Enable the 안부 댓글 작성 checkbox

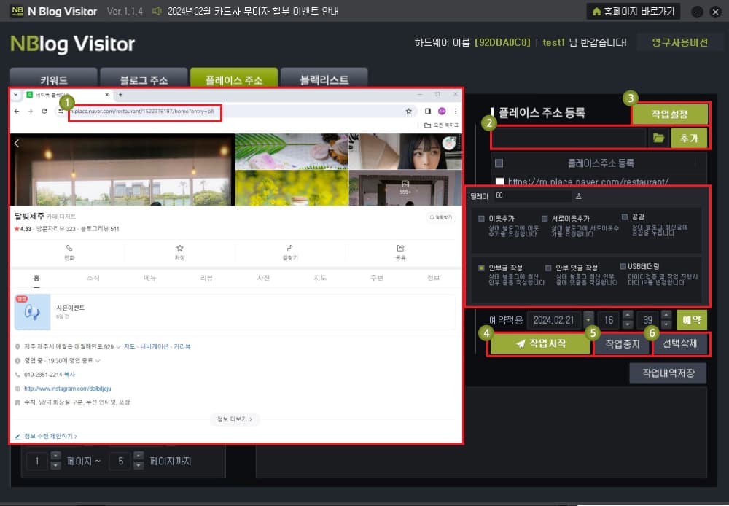pyautogui.click(x=548, y=268)
